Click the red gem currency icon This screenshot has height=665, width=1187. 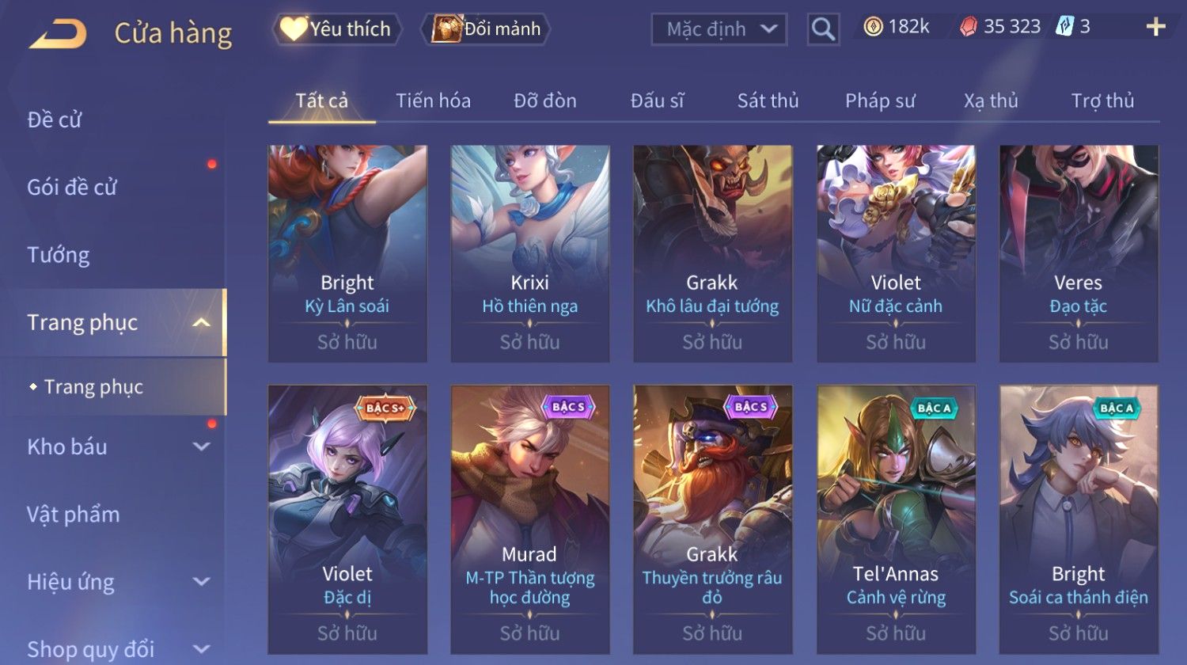968,27
